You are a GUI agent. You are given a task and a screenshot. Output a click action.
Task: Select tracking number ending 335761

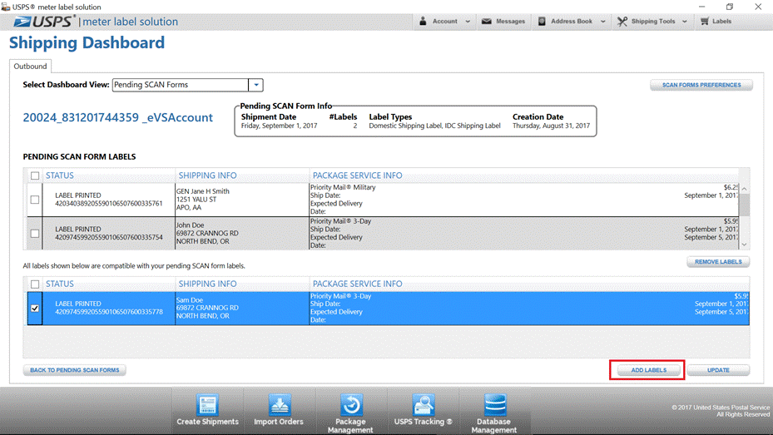(x=109, y=204)
